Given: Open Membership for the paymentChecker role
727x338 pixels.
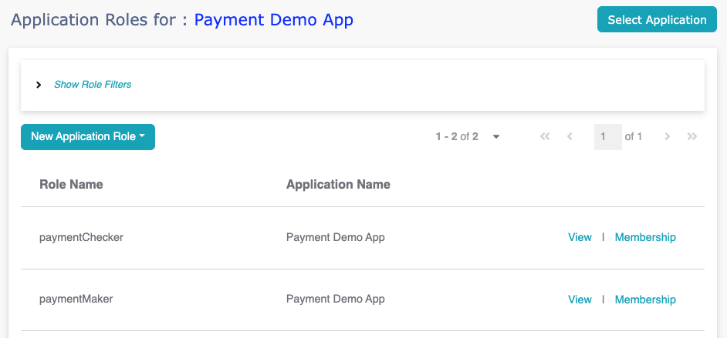Looking at the screenshot, I should 645,237.
